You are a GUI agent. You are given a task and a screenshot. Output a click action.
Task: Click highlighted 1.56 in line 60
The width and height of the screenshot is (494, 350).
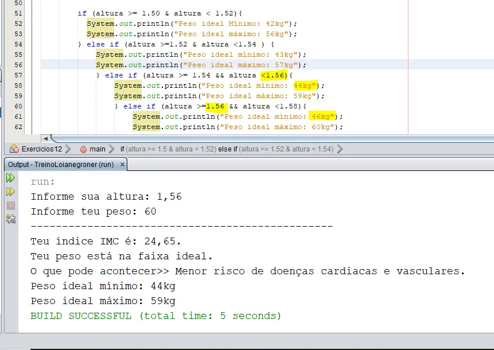[215, 107]
